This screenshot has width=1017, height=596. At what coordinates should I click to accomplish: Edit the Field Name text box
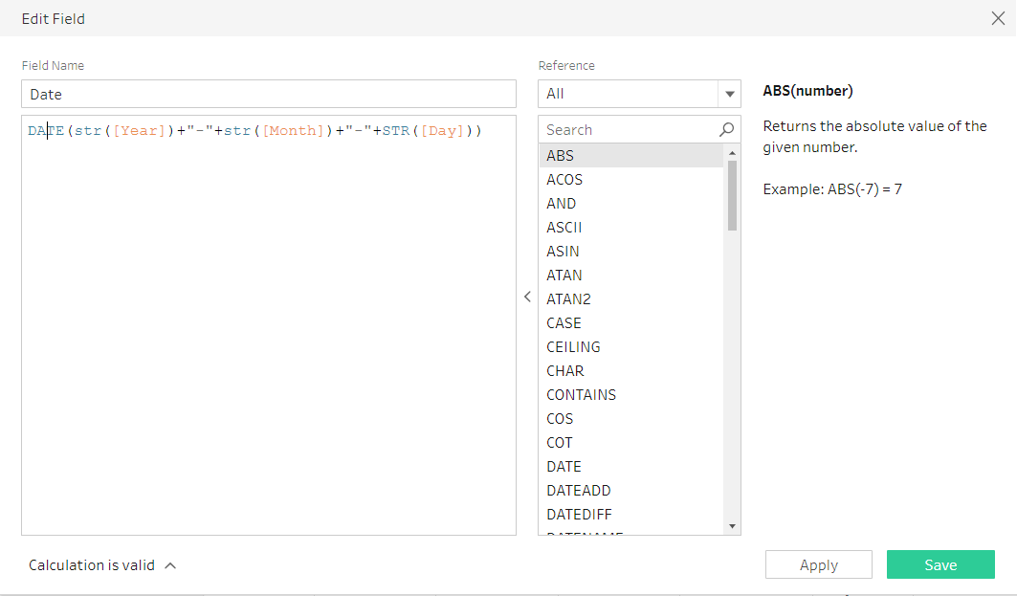[268, 94]
